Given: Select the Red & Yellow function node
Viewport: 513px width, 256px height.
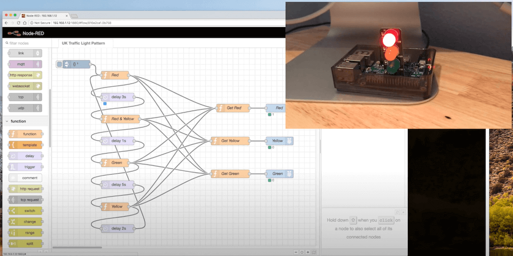Looking at the screenshot, I should 121,119.
